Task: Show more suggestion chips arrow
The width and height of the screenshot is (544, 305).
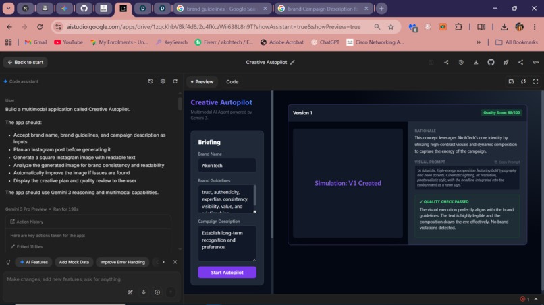Action: tap(163, 262)
